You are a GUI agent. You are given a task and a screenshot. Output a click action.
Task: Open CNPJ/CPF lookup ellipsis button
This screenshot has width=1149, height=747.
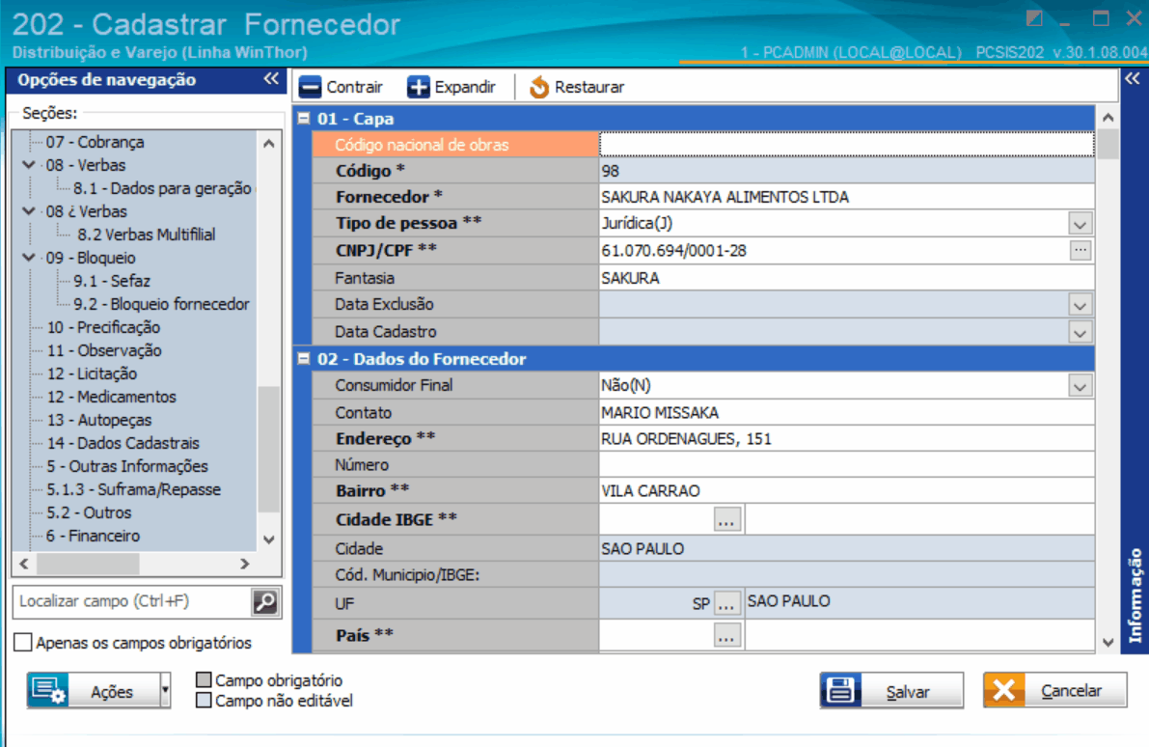point(1081,250)
